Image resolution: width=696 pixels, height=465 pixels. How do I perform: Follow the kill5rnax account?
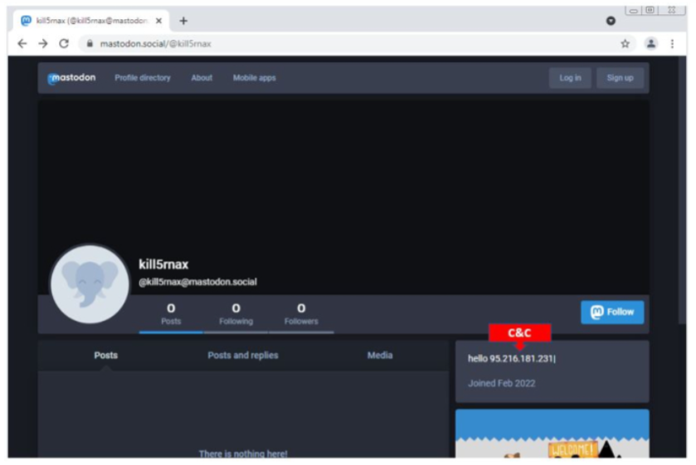pyautogui.click(x=612, y=312)
